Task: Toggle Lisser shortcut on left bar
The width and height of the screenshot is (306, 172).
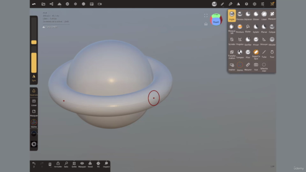Action: click(34, 103)
